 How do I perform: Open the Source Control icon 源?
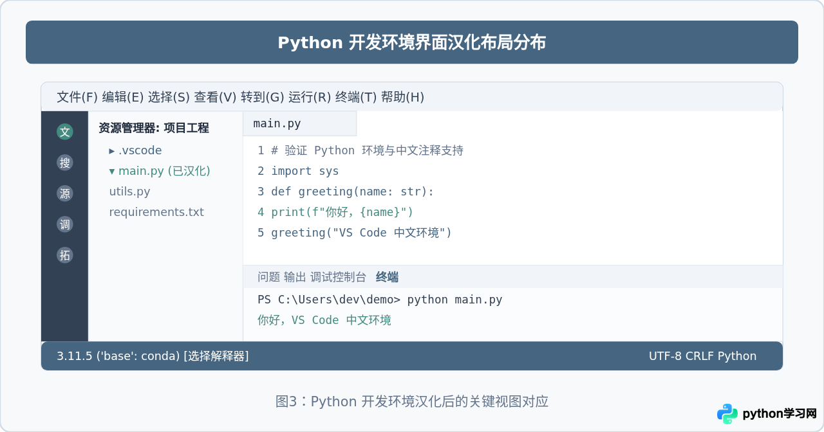click(x=65, y=194)
